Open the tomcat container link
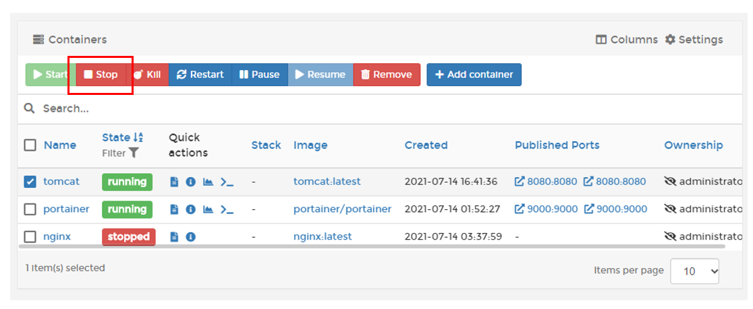 tap(61, 182)
